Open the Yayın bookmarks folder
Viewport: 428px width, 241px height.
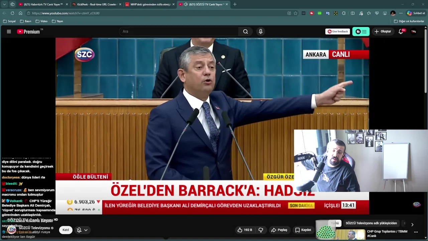pyautogui.click(x=58, y=21)
